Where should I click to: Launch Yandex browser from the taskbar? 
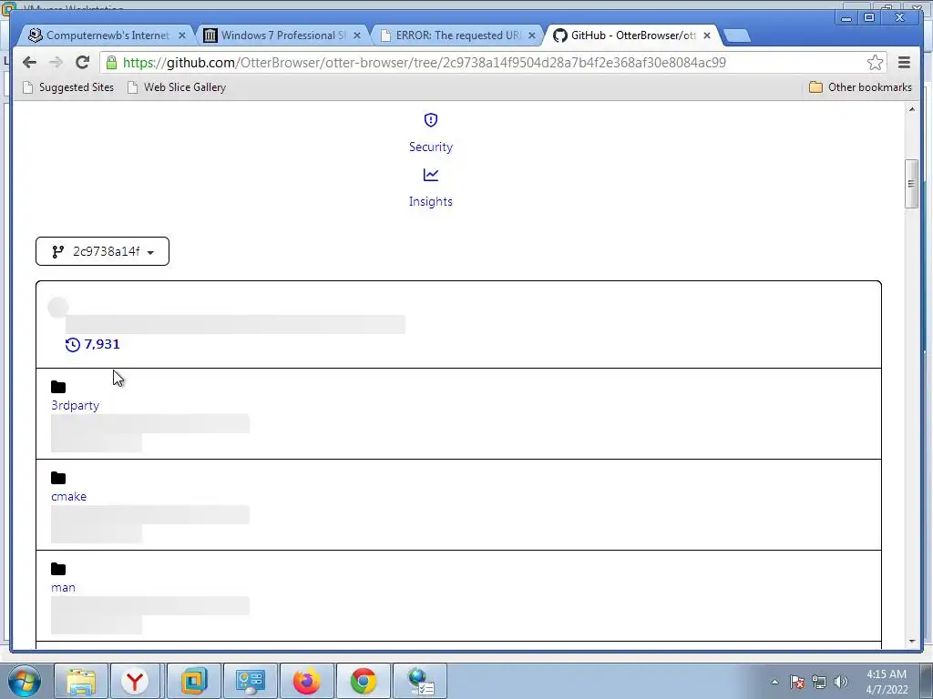tap(135, 681)
